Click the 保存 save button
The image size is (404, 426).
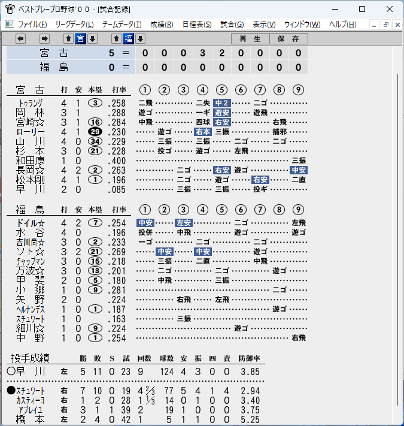(x=288, y=38)
